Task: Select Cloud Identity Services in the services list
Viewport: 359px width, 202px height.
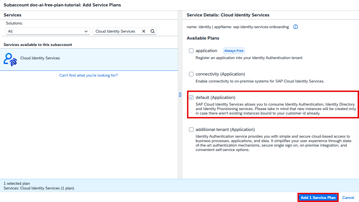Action: point(89,59)
